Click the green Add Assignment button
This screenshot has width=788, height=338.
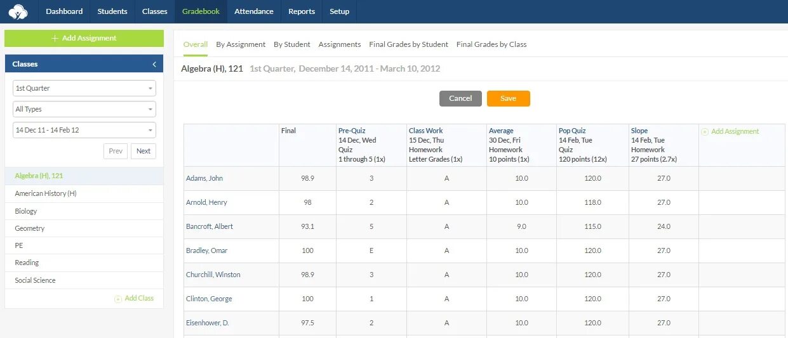(84, 38)
